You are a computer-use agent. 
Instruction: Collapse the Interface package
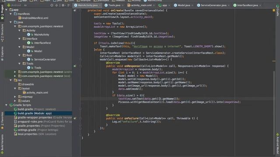click(x=19, y=39)
